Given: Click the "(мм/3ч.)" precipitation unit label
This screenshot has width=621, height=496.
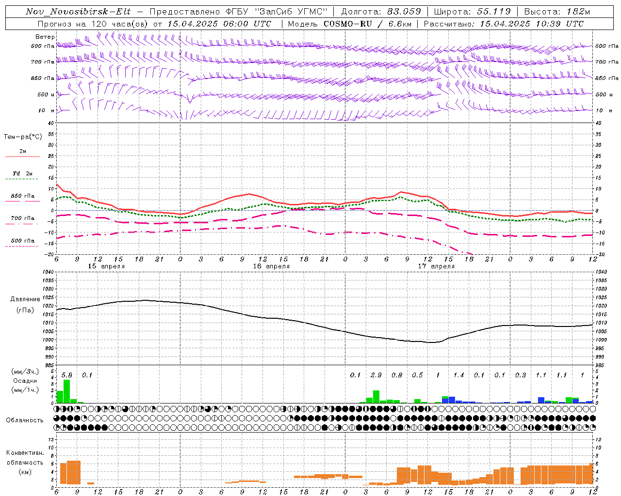Looking at the screenshot, I should click(x=25, y=372).
